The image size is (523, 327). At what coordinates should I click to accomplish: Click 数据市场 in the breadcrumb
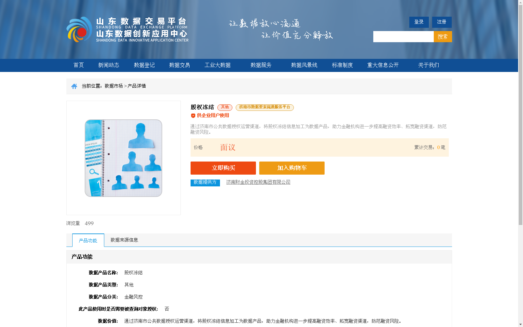click(114, 86)
